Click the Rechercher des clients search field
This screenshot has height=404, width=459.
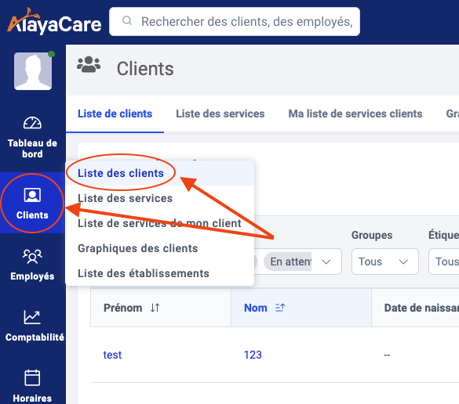click(235, 22)
